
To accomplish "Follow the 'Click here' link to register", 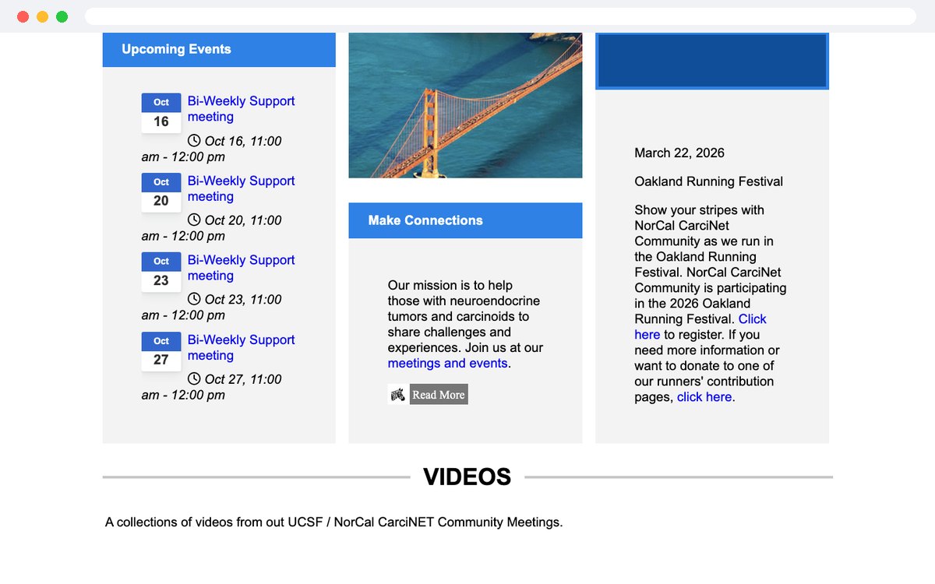I will coord(700,327).
